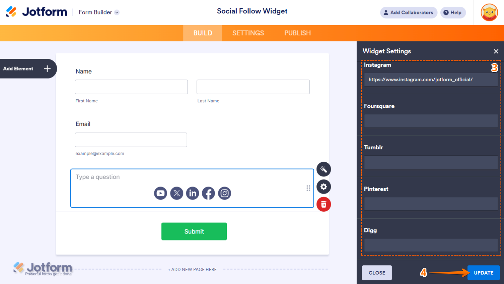Select the X (Twitter) social icon
The height and width of the screenshot is (284, 504).
click(x=177, y=193)
